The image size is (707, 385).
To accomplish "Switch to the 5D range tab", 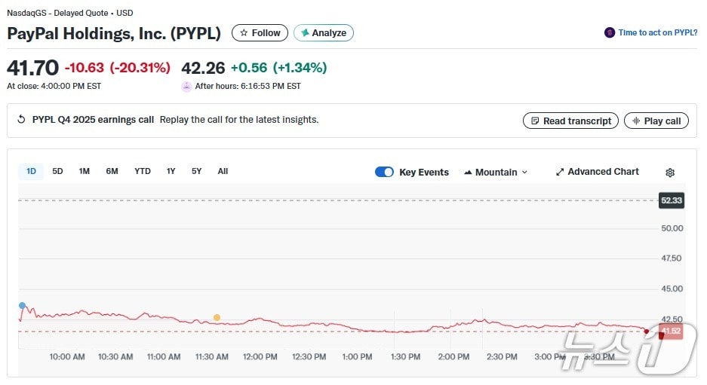I will tap(57, 171).
